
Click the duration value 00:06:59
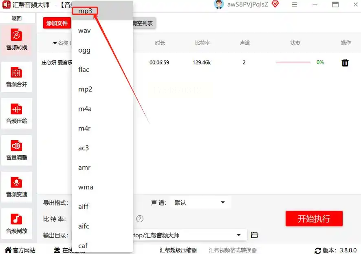(159, 62)
